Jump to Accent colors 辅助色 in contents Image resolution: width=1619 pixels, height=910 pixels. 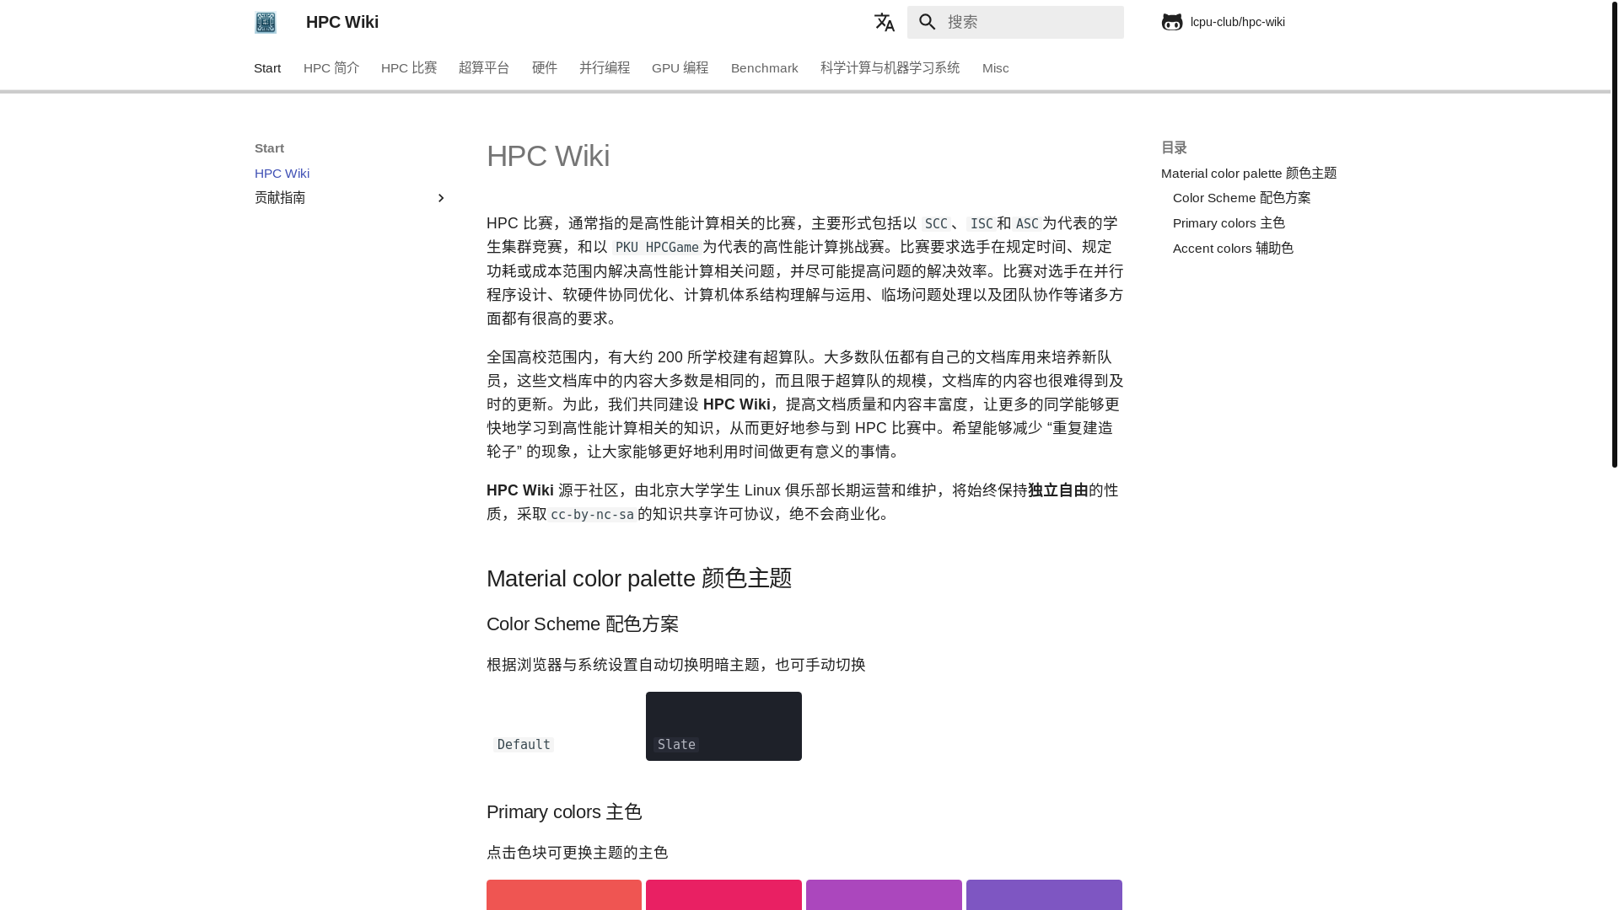click(1234, 249)
